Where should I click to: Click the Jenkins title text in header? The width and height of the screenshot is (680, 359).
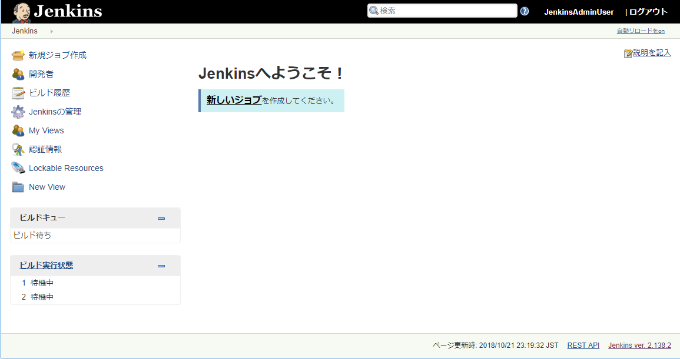click(x=68, y=11)
